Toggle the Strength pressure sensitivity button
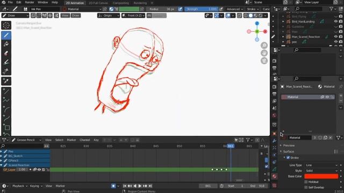The height and width of the screenshot is (193, 344). click(x=221, y=9)
